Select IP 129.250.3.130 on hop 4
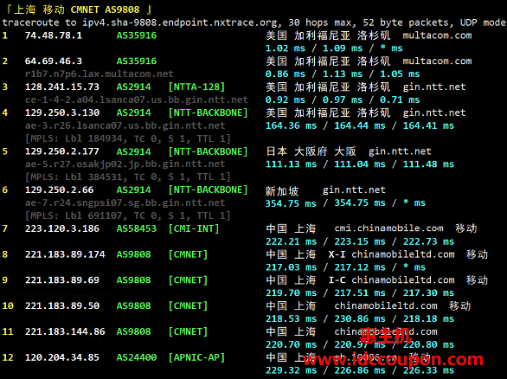This screenshot has height=379, width=507. coord(62,112)
